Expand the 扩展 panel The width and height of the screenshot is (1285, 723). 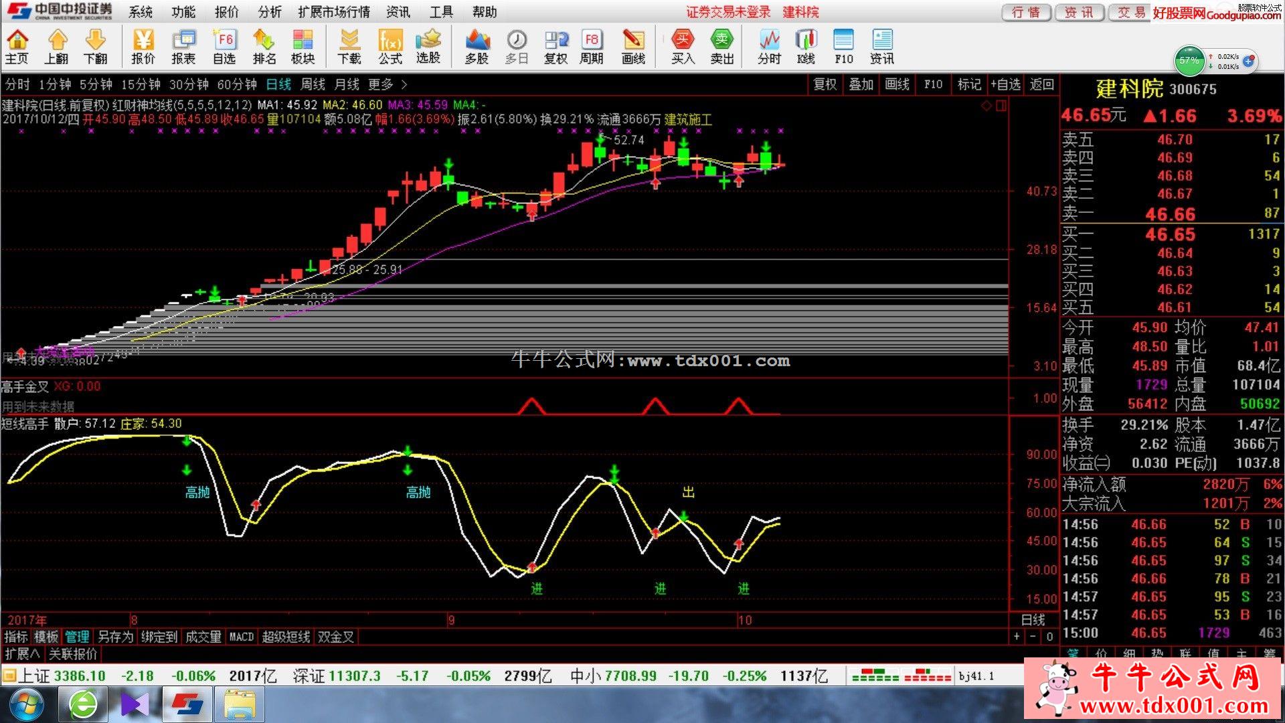[x=22, y=653]
